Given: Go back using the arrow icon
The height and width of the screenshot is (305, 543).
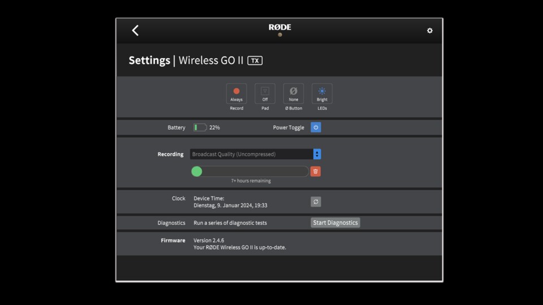Looking at the screenshot, I should point(135,30).
